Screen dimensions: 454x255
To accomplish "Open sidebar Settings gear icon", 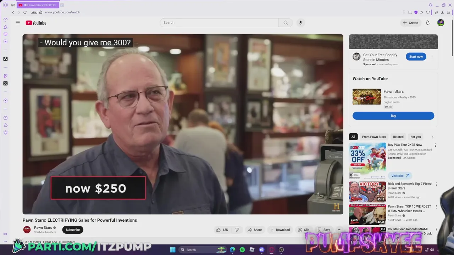I will [x=5, y=132].
